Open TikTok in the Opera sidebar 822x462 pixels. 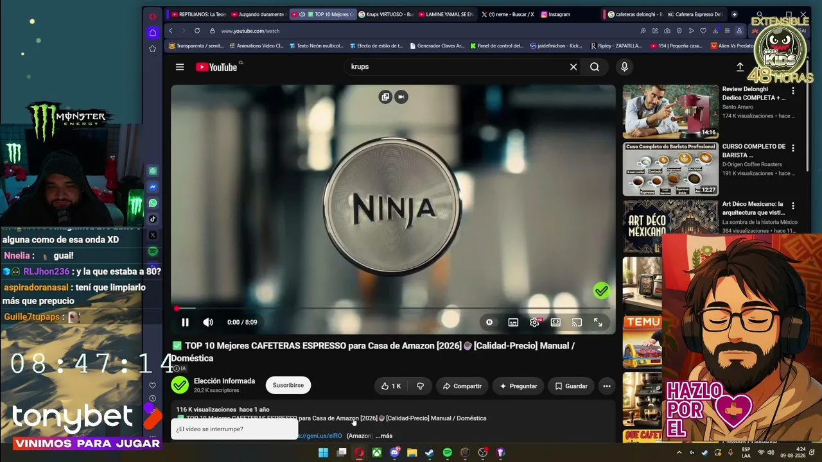click(153, 219)
